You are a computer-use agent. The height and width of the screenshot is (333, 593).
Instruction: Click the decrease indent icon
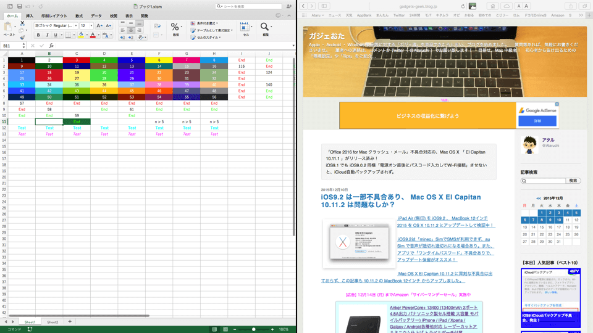[122, 38]
